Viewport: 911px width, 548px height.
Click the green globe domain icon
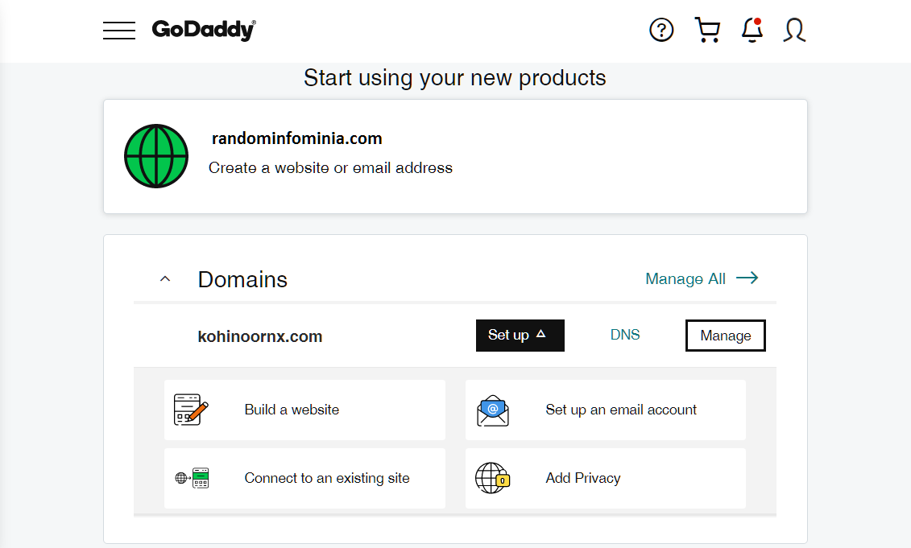[156, 156]
